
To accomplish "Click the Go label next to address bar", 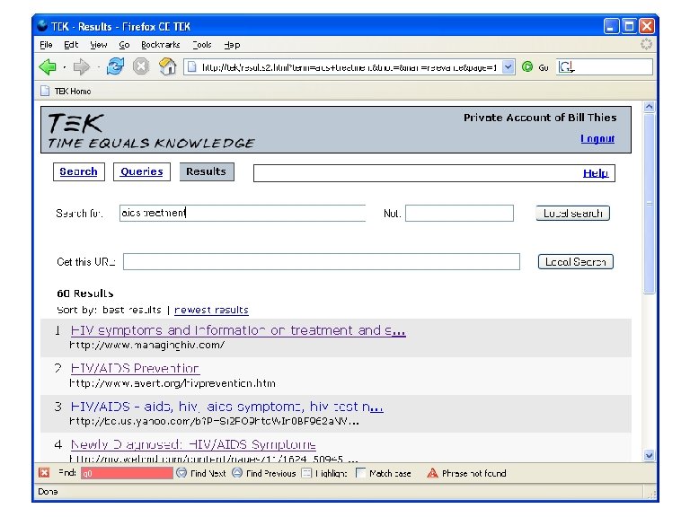I will [544, 67].
